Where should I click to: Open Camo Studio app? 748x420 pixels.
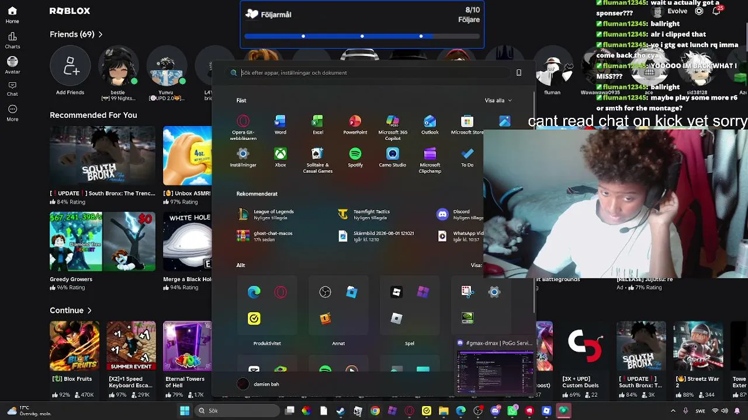coord(393,157)
